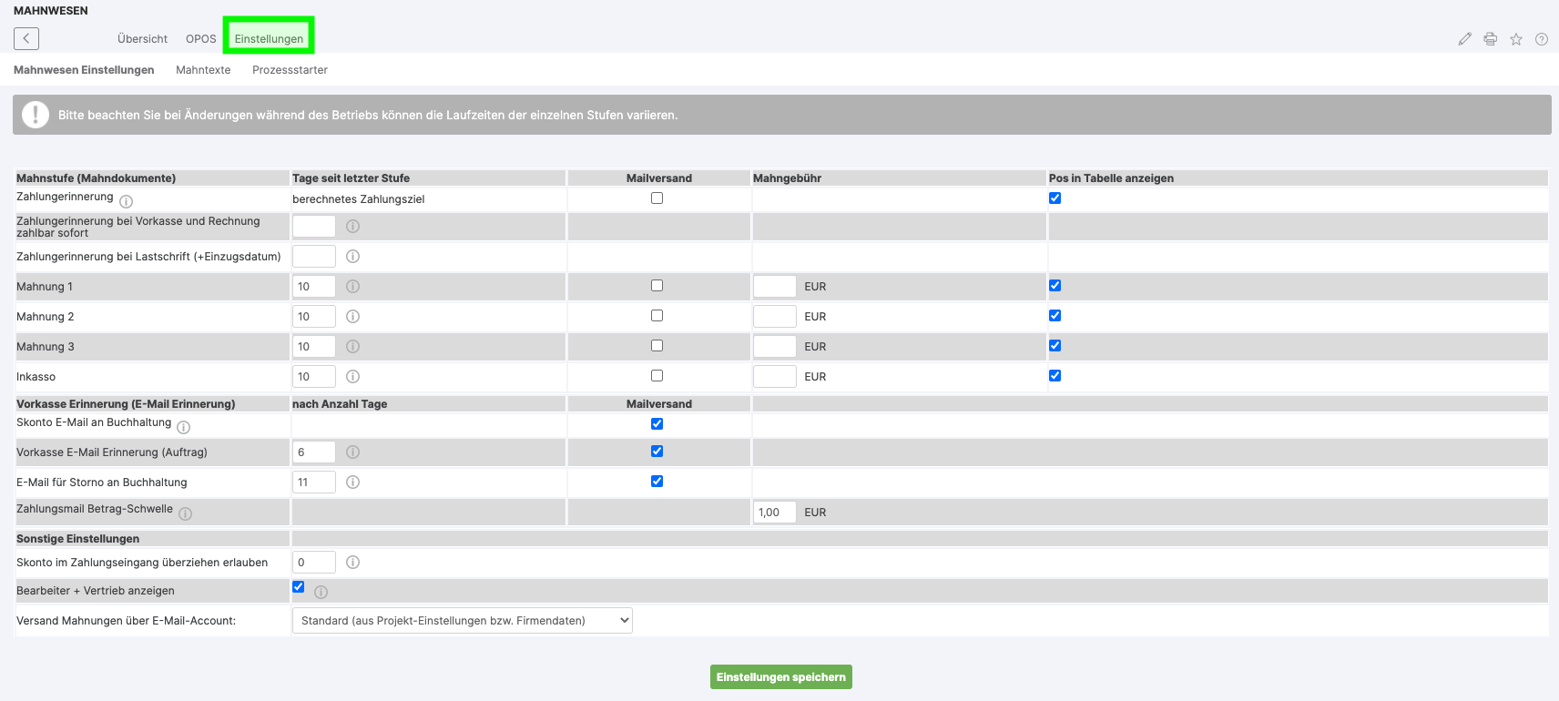
Task: Enable Mailversand for Mahnung 1
Action: tap(657, 286)
